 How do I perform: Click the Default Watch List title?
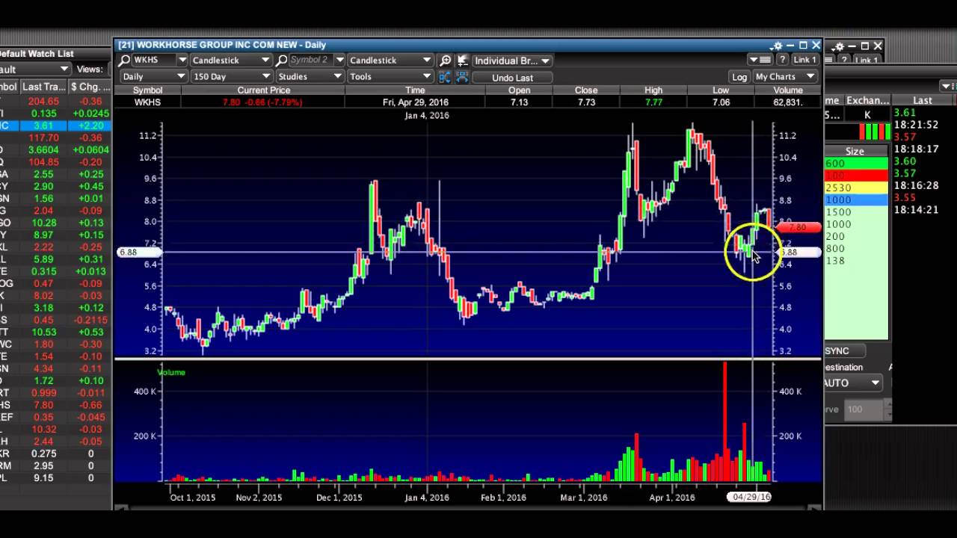[x=36, y=54]
